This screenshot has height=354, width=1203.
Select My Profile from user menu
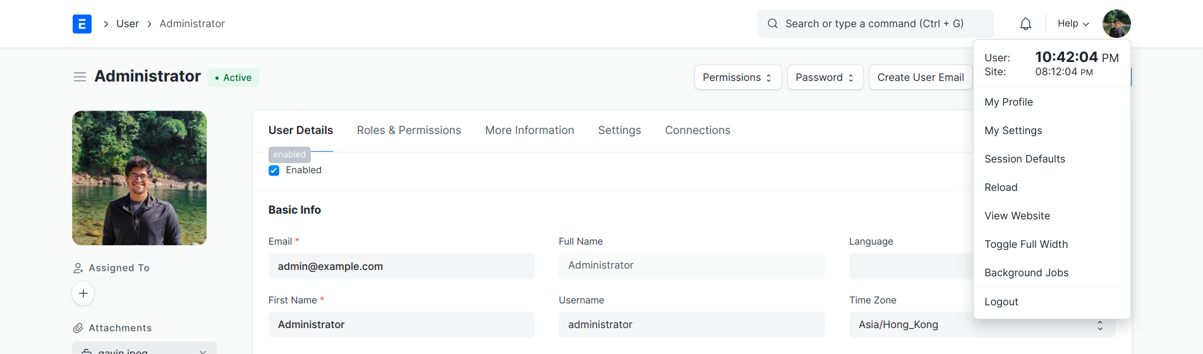[1052, 102]
